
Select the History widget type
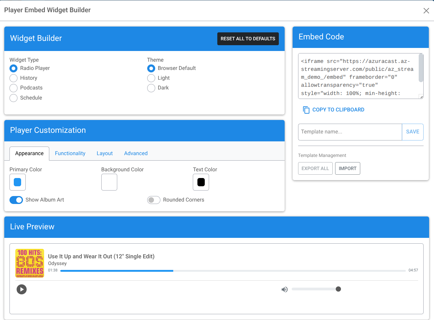coord(13,78)
